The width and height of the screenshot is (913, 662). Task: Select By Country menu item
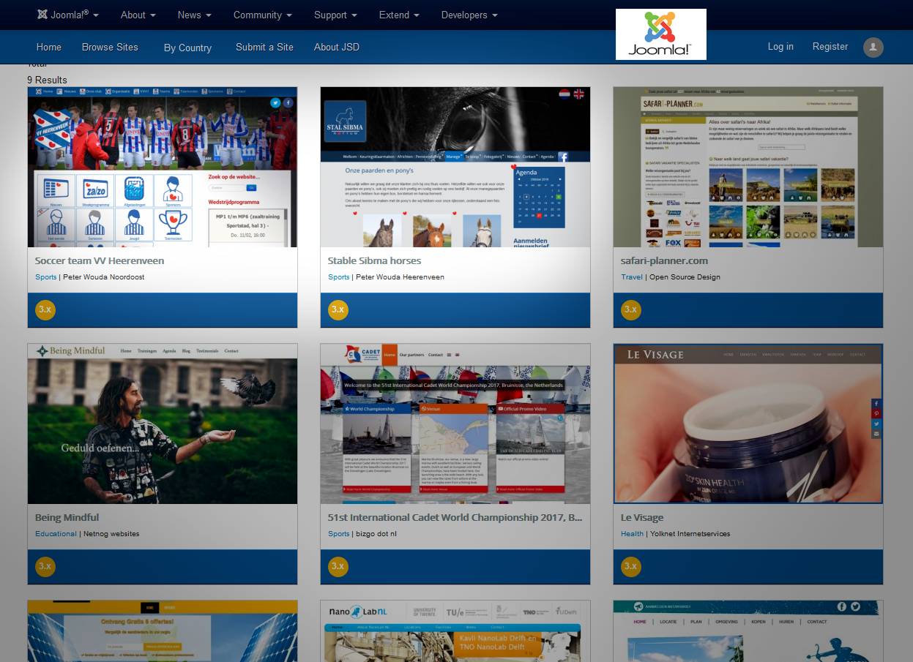pyautogui.click(x=187, y=48)
